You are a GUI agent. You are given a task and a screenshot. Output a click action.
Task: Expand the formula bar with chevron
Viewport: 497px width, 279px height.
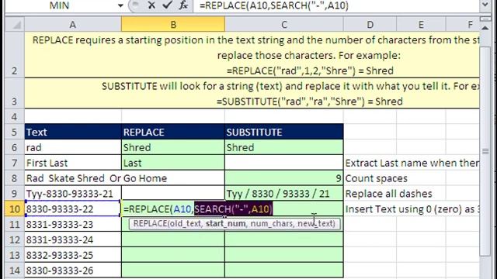485,5
